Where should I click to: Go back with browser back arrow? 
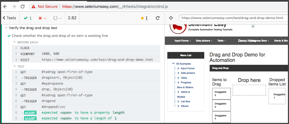[5, 7]
